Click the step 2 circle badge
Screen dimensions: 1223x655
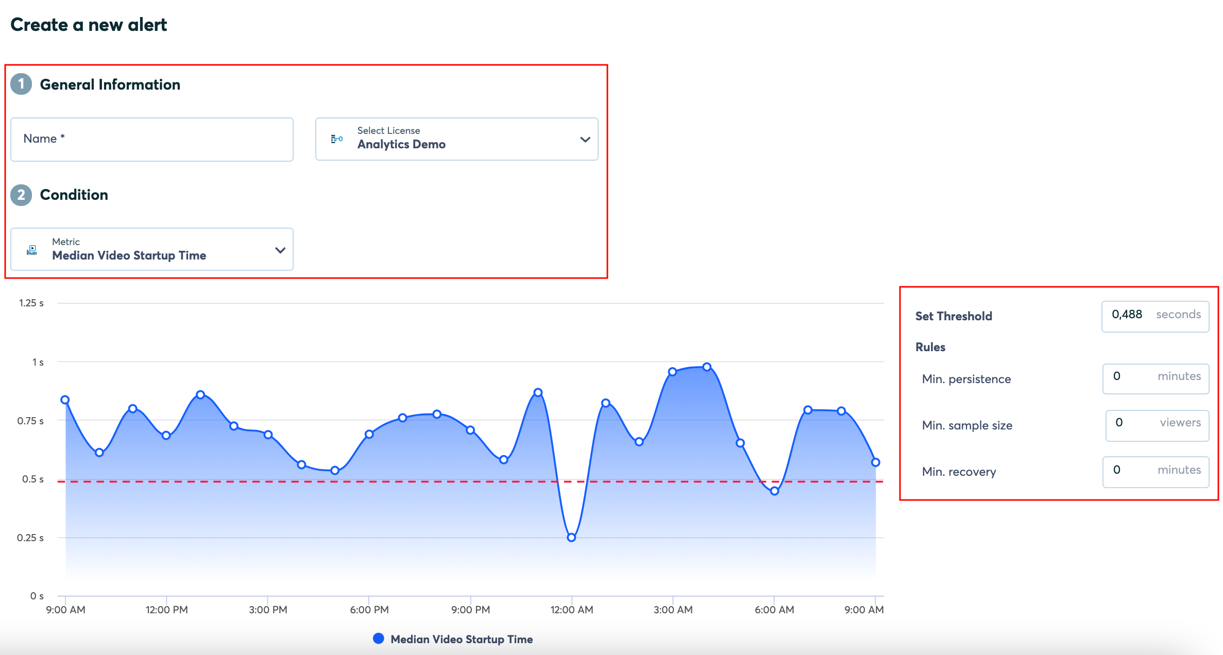tap(21, 195)
